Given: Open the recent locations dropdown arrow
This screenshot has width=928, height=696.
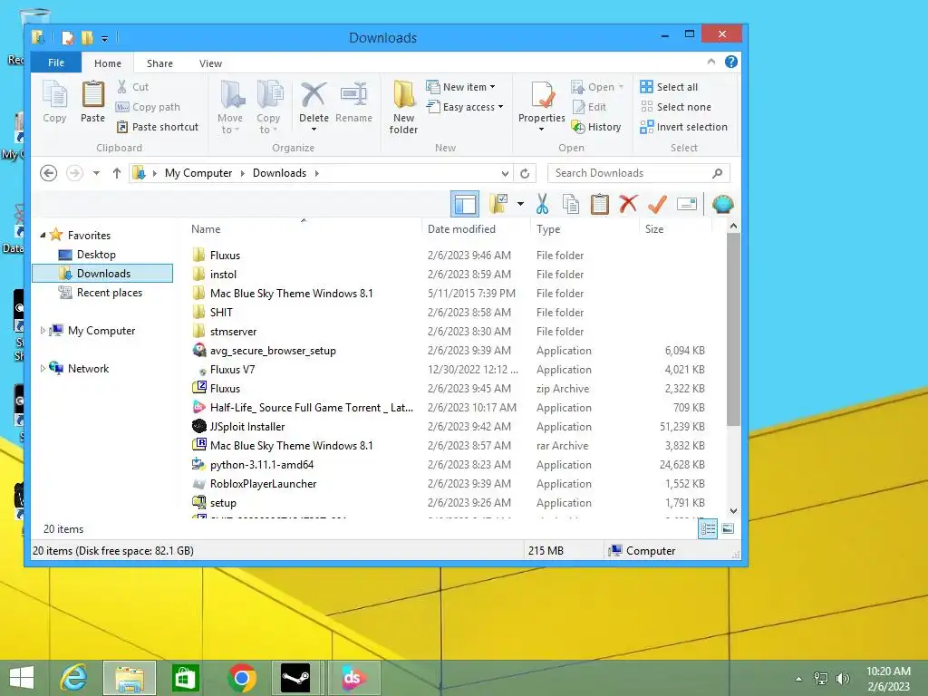Looking at the screenshot, I should [96, 173].
